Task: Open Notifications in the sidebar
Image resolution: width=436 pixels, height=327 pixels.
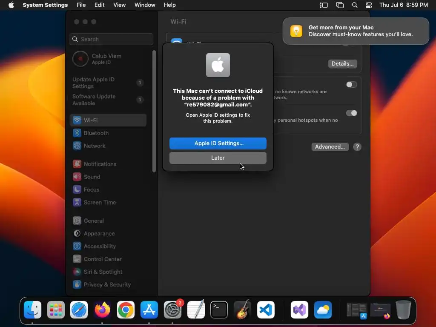Action: click(108, 164)
